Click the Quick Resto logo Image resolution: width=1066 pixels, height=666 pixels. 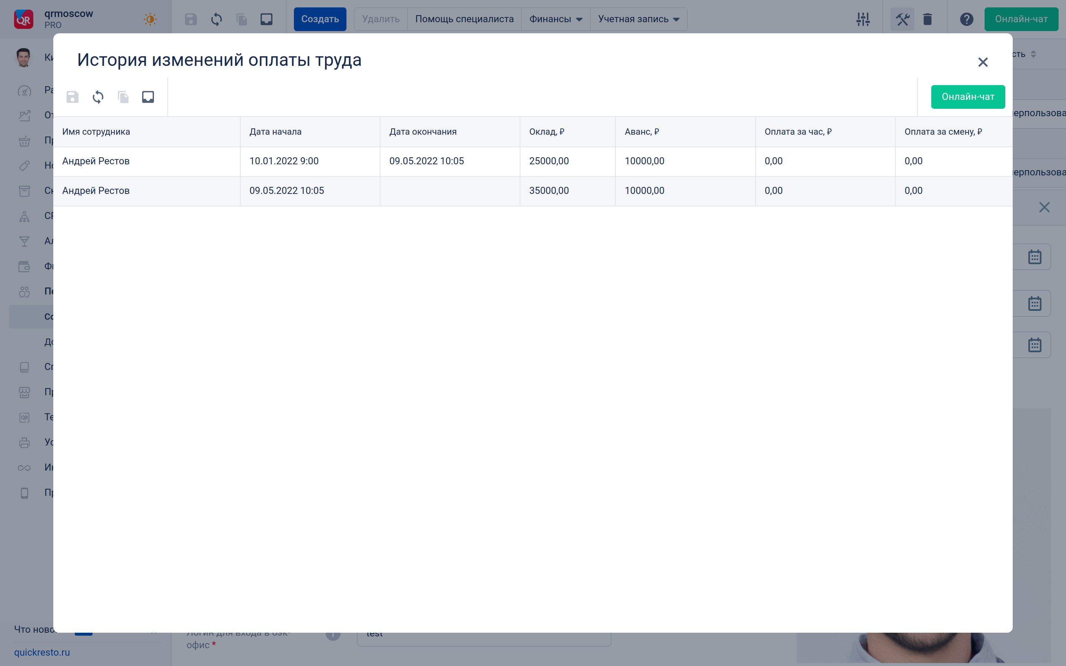(23, 19)
